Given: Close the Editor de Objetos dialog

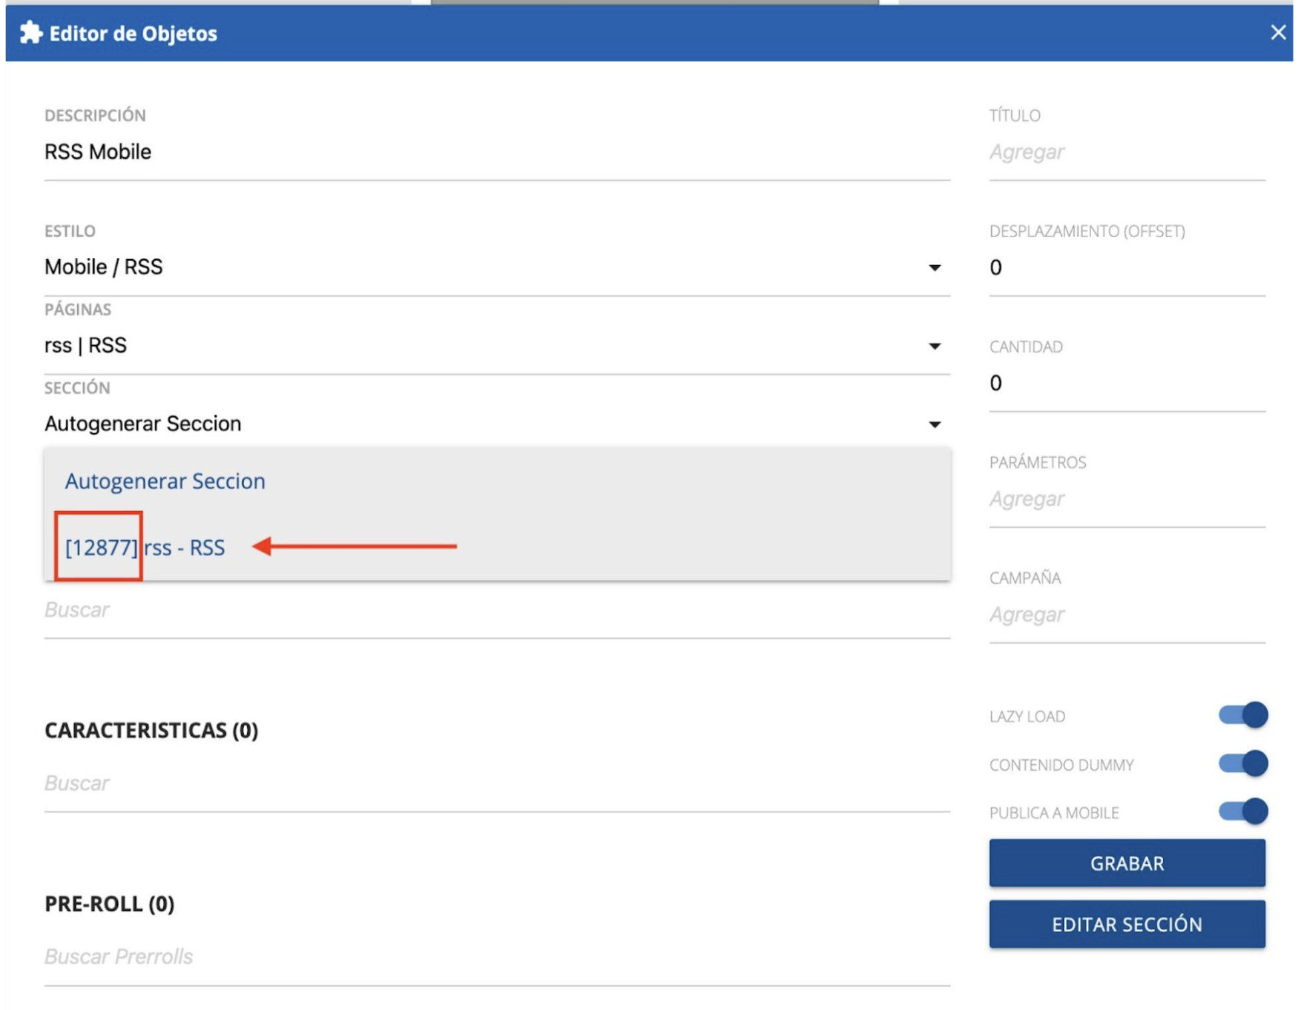Looking at the screenshot, I should [x=1277, y=32].
